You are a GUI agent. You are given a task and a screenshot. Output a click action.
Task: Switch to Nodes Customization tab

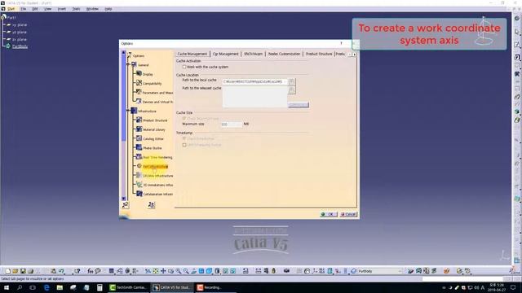point(284,54)
